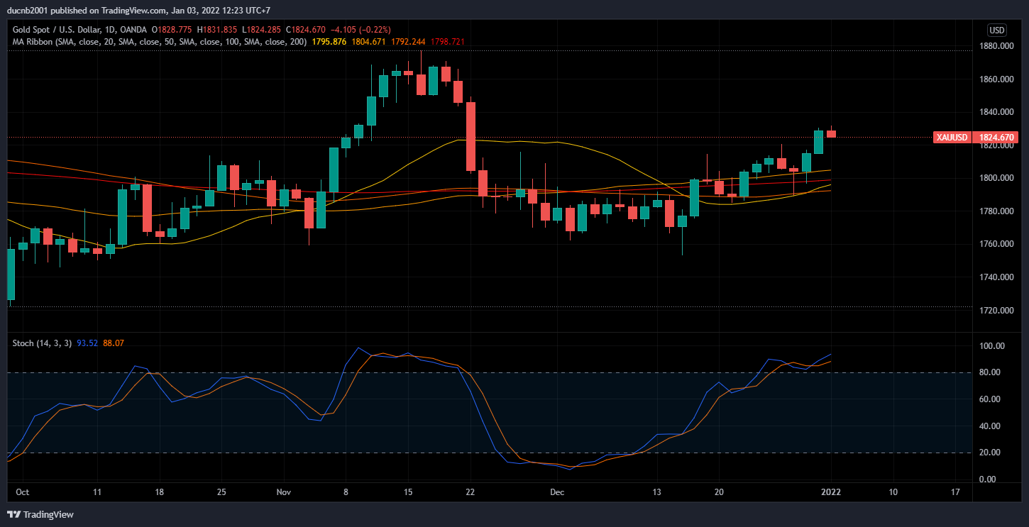The image size is (1029, 527).
Task: Click the date label 17 on the time axis
Action: (x=954, y=492)
